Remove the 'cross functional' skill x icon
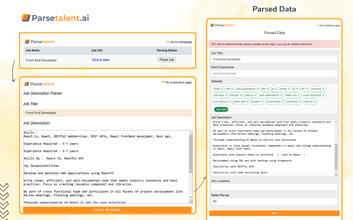This screenshot has height=220, width=353. (x=323, y=95)
